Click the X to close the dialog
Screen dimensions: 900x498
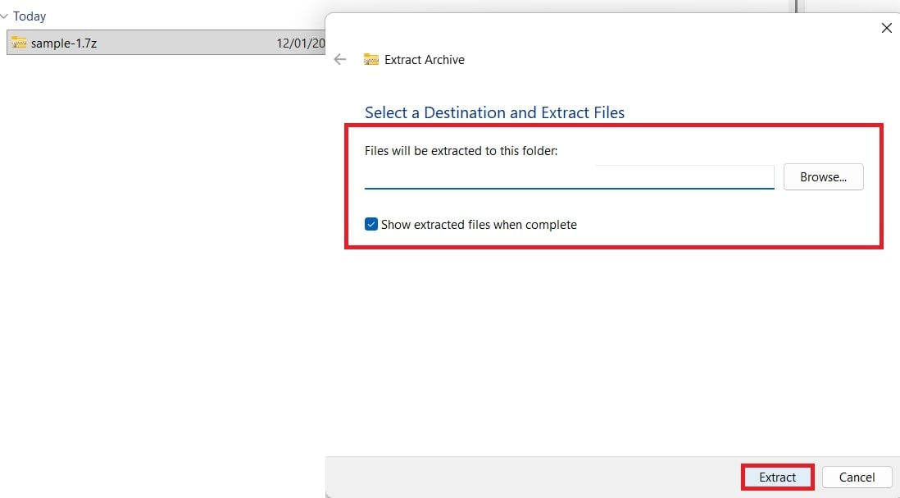886,28
